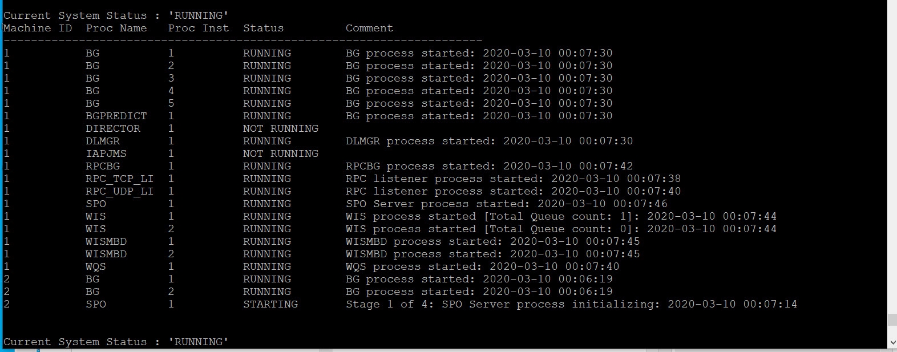Click WQS in the Proc Name column

(x=96, y=266)
